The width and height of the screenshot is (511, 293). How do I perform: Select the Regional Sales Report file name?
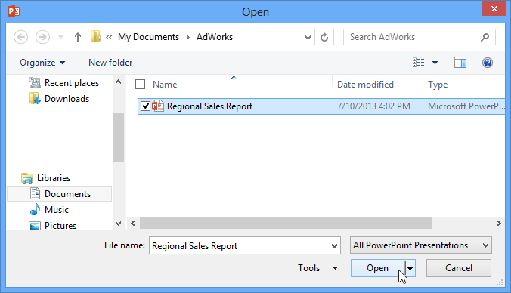point(209,106)
